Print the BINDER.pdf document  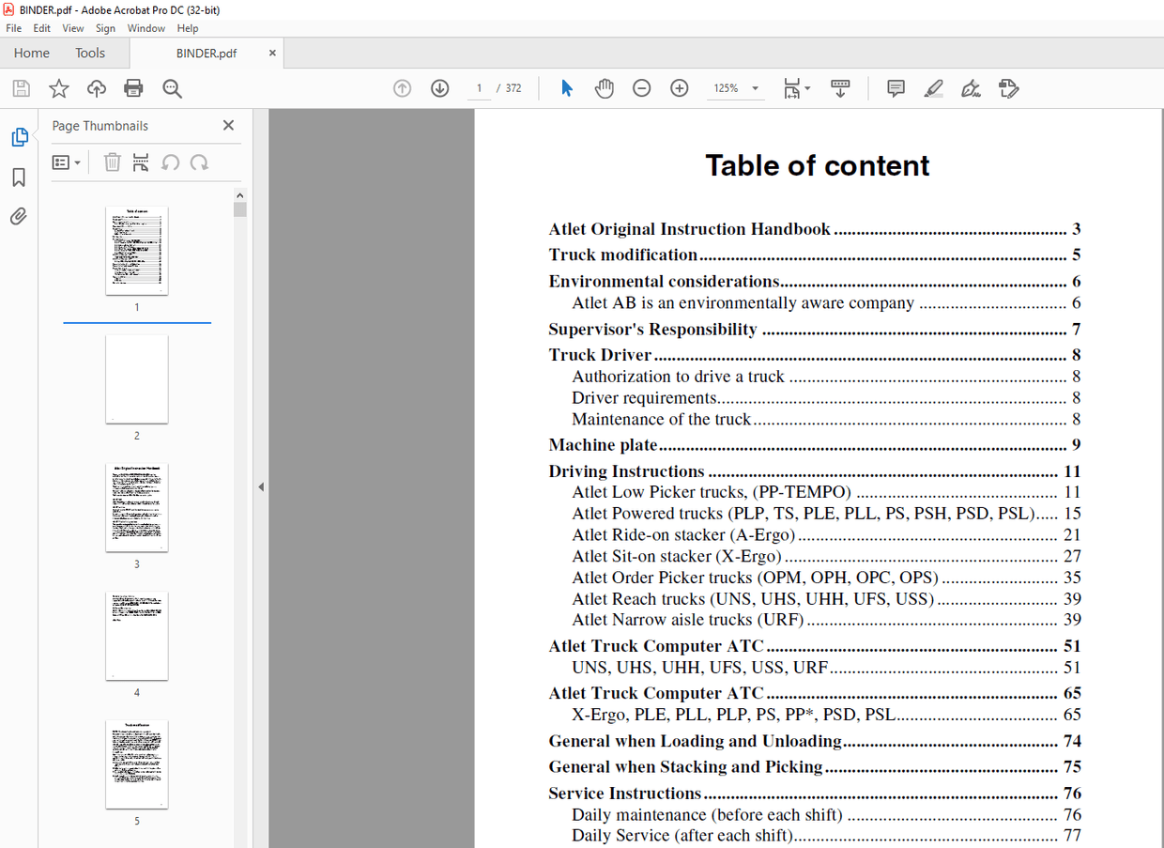coord(133,87)
